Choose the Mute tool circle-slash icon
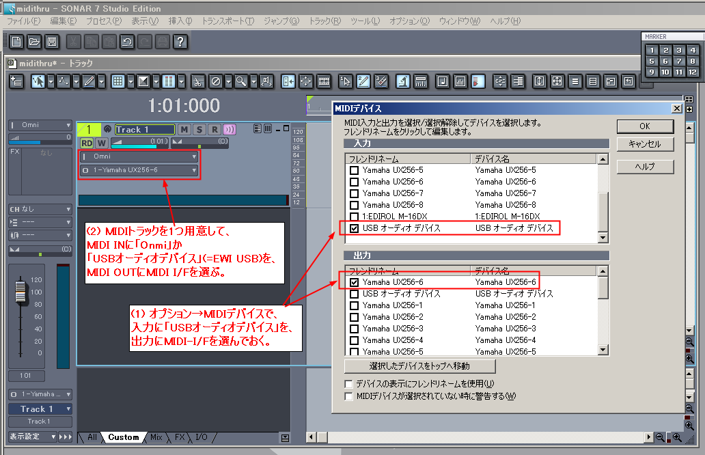This screenshot has height=455, width=705. click(x=217, y=81)
